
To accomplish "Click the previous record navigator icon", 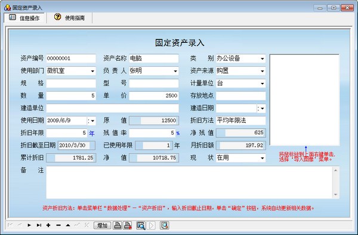I will [x=20, y=225].
